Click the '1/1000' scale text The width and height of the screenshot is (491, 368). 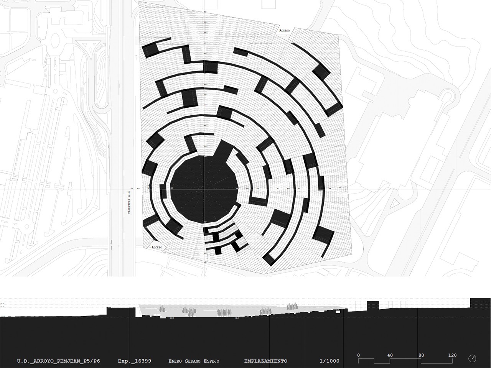click(330, 361)
